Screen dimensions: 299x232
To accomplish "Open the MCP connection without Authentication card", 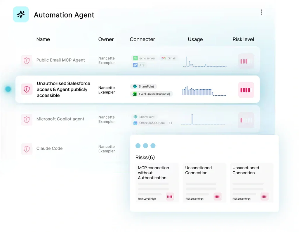I will (x=157, y=182).
